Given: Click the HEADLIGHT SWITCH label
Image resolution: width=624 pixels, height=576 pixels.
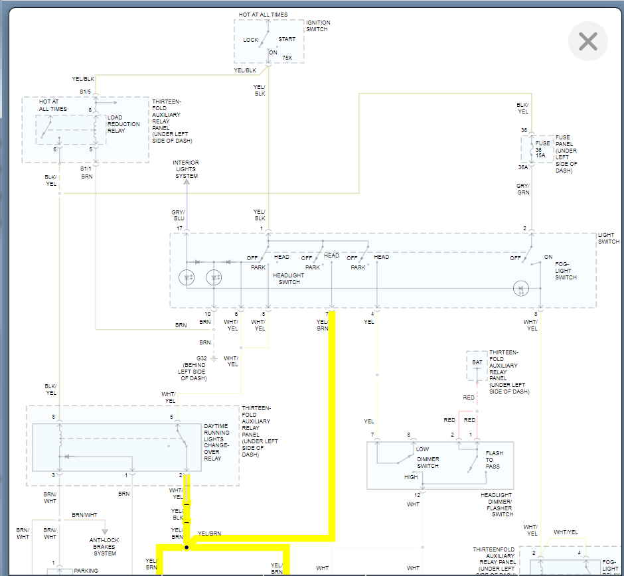Looking at the screenshot, I should point(289,279).
